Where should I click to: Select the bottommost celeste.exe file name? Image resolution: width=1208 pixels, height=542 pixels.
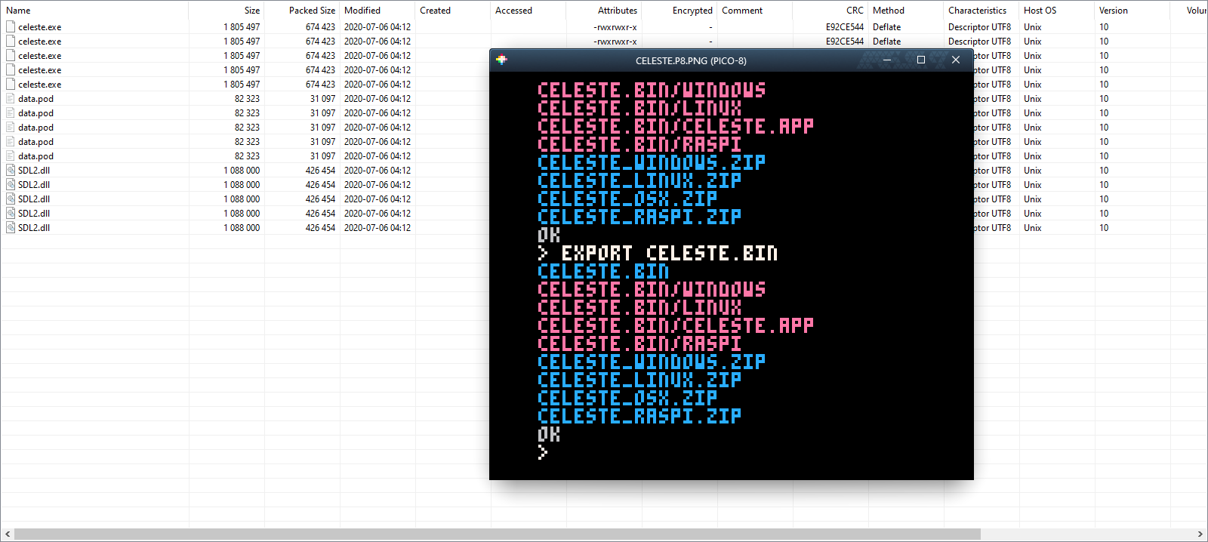40,85
